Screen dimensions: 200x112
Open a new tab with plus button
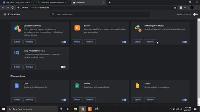109,2
